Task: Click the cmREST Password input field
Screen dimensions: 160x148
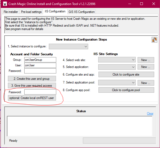Action: 40,92
